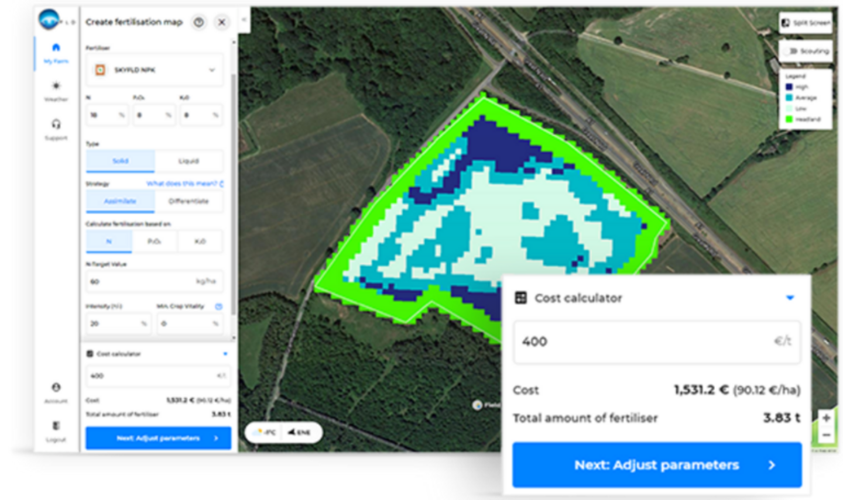
Task: Open Split Screen view on the map
Action: point(806,23)
